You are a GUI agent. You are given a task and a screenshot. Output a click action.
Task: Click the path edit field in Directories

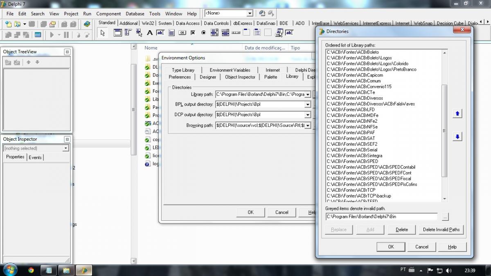[381, 217]
